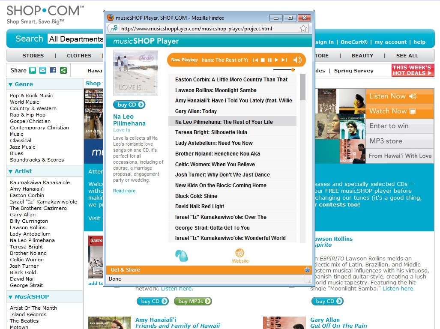The width and height of the screenshot is (440, 329).
Task: Click the blue bird icon in player
Action: coord(181,255)
